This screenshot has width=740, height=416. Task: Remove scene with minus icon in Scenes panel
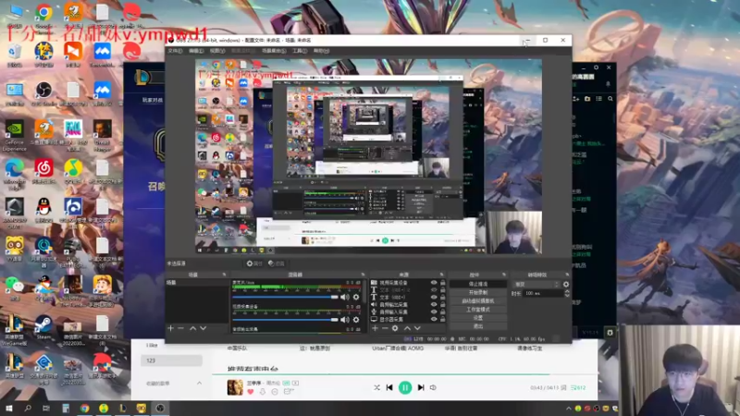point(180,328)
